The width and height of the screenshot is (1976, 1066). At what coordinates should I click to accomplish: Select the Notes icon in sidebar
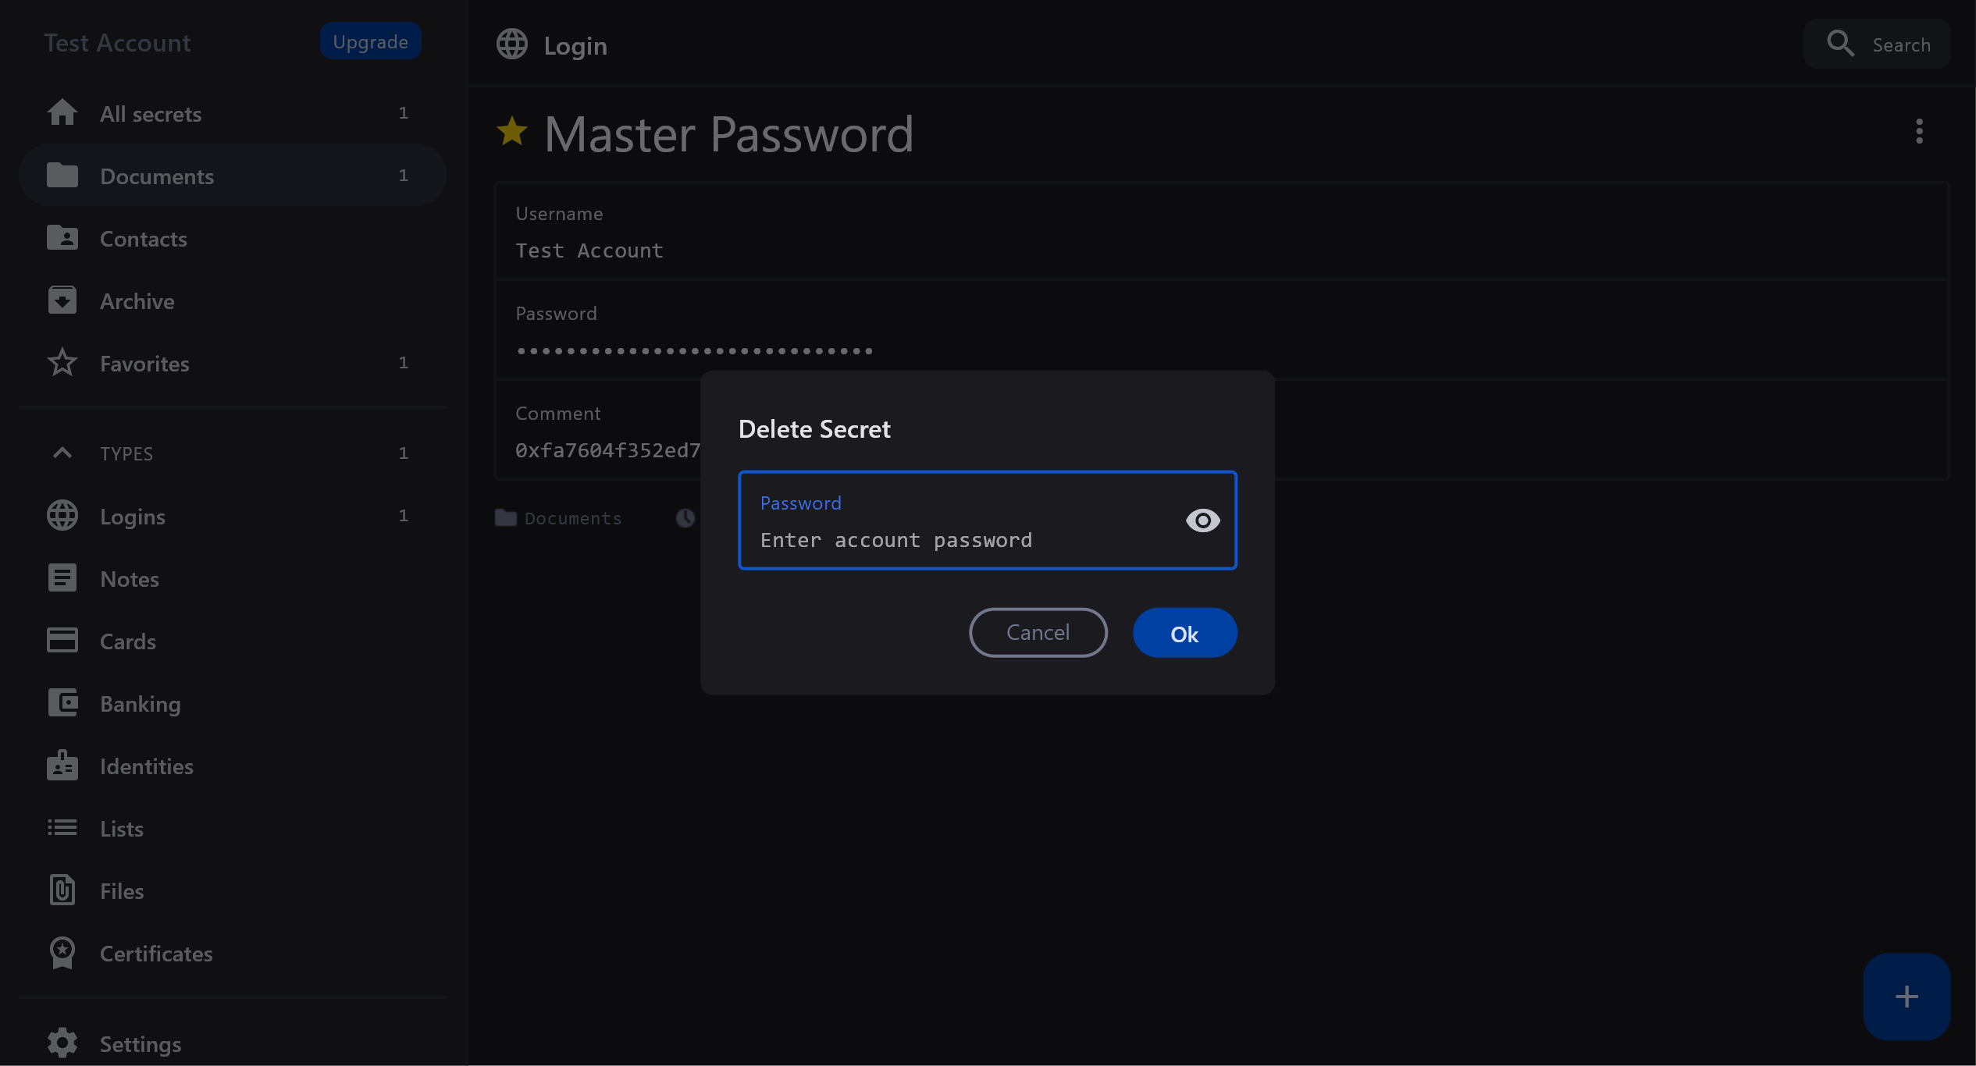[62, 578]
